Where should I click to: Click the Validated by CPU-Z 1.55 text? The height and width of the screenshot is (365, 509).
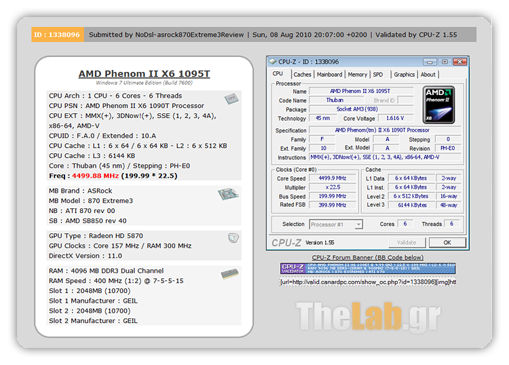[x=416, y=35]
